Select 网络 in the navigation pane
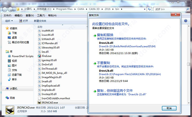Image resolution: width=192 pixels, height=117 pixels. (12, 98)
